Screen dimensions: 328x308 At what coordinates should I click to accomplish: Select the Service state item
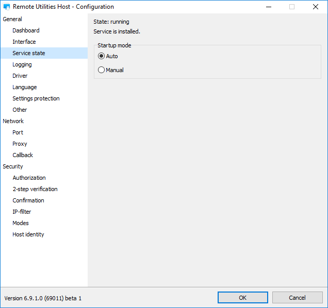point(44,53)
